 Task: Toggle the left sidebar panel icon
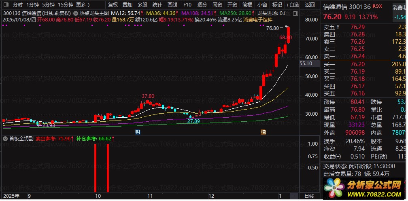[6, 5]
